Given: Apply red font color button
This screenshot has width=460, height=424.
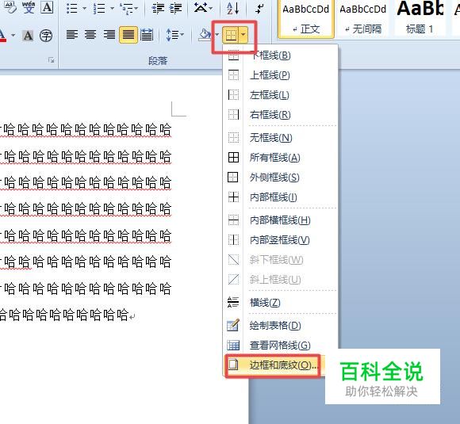Looking at the screenshot, I should 3,35.
